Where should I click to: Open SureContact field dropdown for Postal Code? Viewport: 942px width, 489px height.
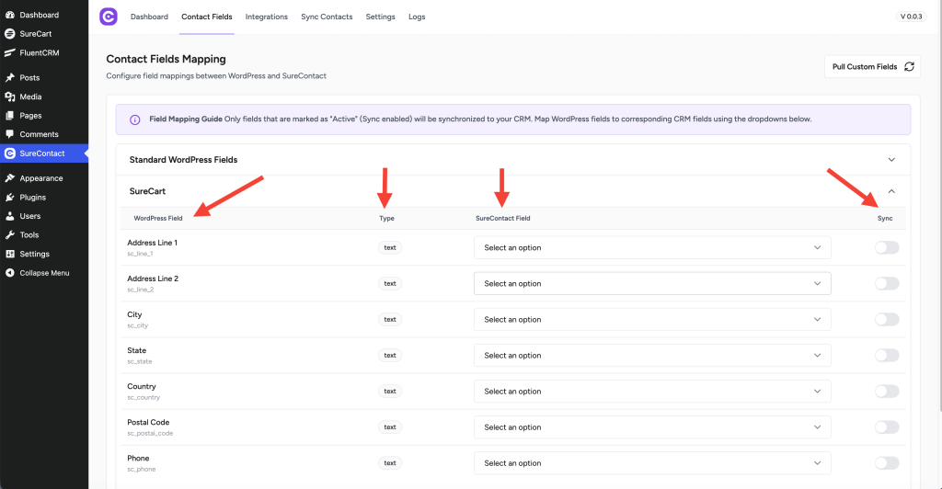(652, 427)
